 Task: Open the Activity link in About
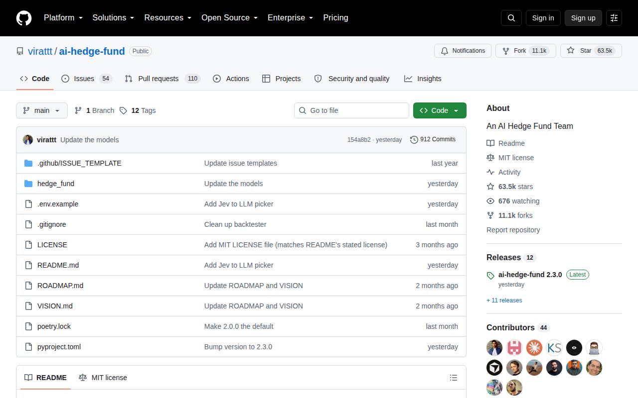(x=503, y=172)
